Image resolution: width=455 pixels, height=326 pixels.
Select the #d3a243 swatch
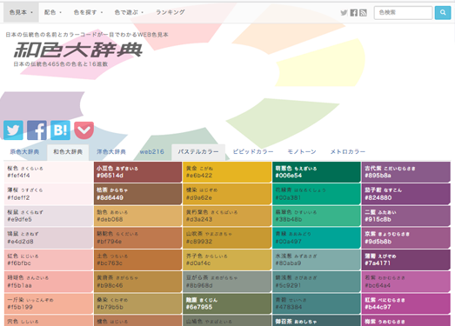click(x=227, y=216)
